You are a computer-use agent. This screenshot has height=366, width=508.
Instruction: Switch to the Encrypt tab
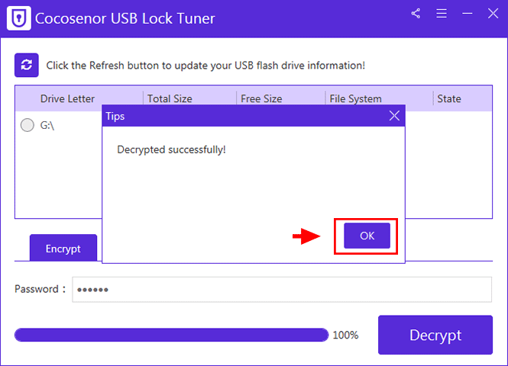coord(63,248)
